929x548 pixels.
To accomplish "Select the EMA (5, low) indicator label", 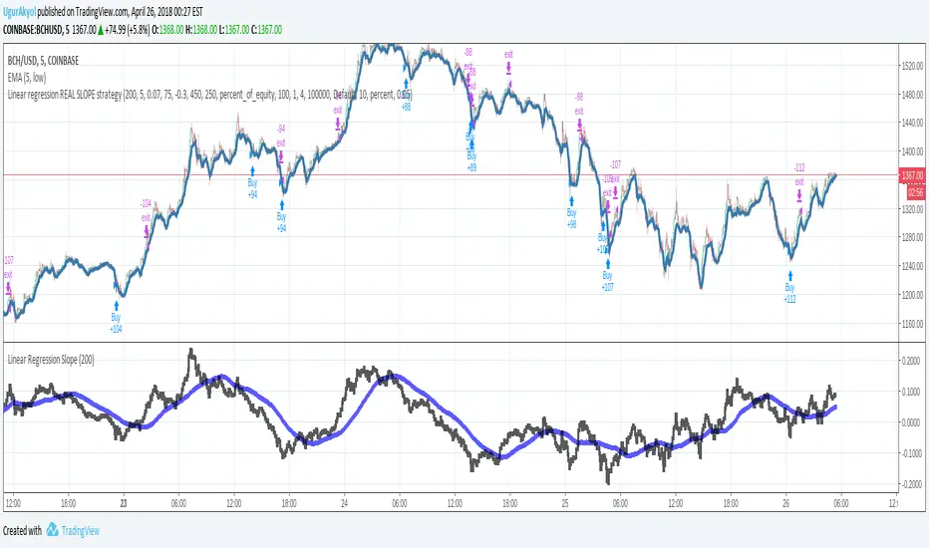I will [x=27, y=78].
